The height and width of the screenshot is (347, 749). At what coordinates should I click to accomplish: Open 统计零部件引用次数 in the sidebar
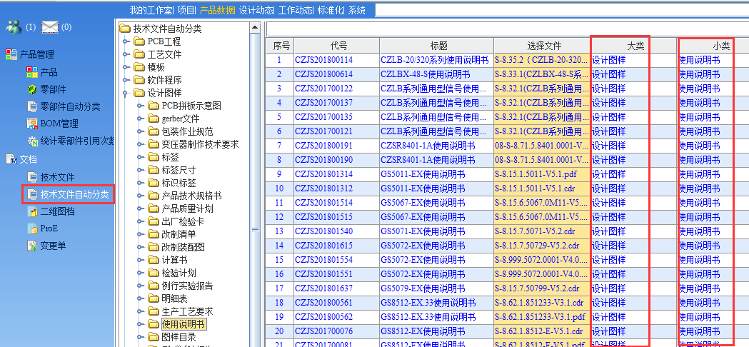click(76, 141)
